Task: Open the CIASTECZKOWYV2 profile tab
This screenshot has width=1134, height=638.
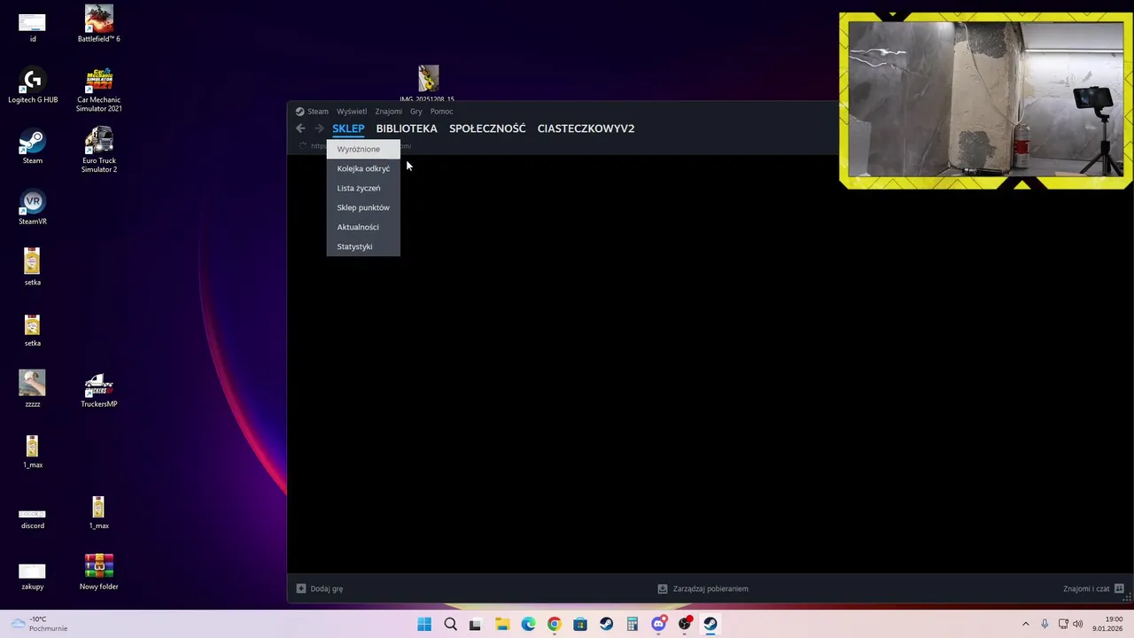Action: (x=586, y=128)
